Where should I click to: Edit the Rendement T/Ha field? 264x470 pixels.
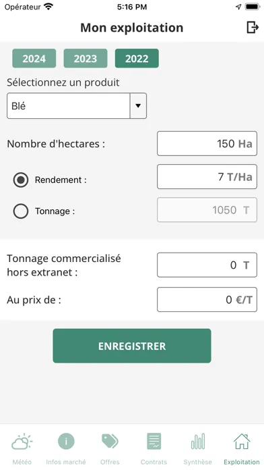207,176
